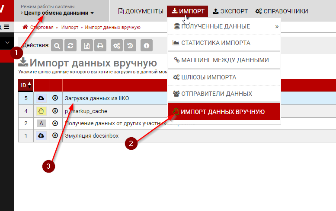Click the hand icon in the p_markup_cache row
336x211 pixels.
point(41,111)
